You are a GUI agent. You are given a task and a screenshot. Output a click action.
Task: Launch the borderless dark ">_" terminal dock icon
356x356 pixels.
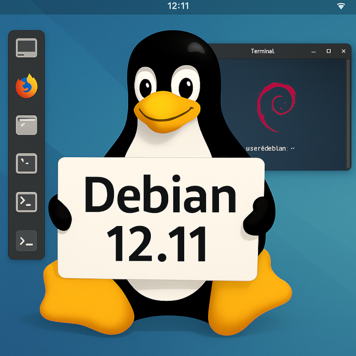pyautogui.click(x=26, y=241)
